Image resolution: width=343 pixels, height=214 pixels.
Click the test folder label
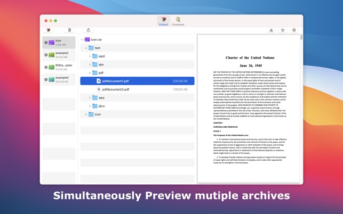pyautogui.click(x=98, y=48)
